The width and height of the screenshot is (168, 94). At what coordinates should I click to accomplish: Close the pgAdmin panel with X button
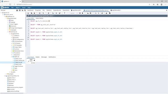coord(166,10)
